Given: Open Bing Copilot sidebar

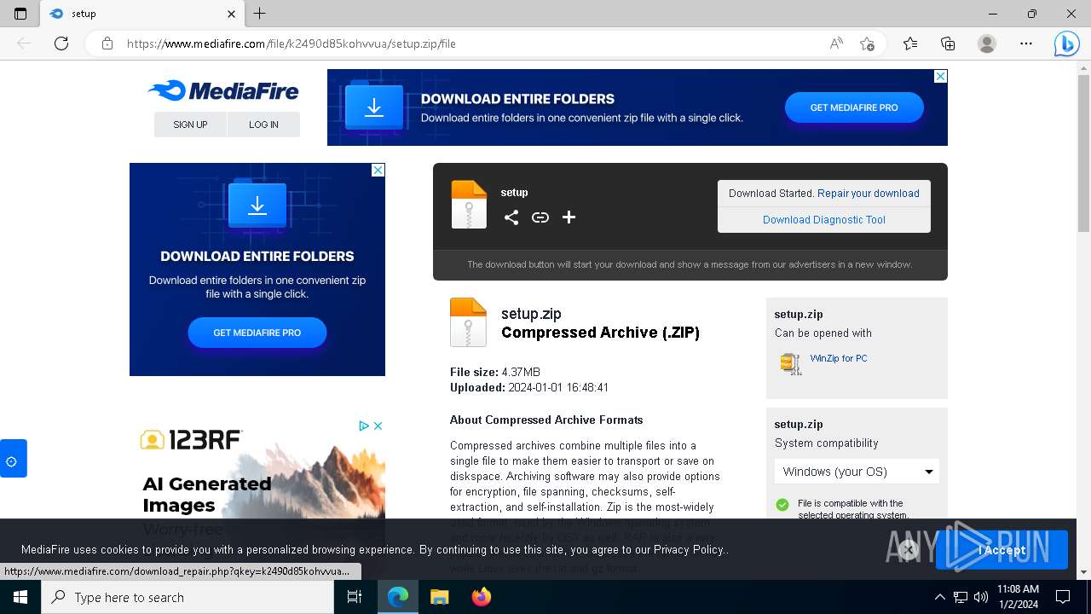Looking at the screenshot, I should tap(1066, 43).
